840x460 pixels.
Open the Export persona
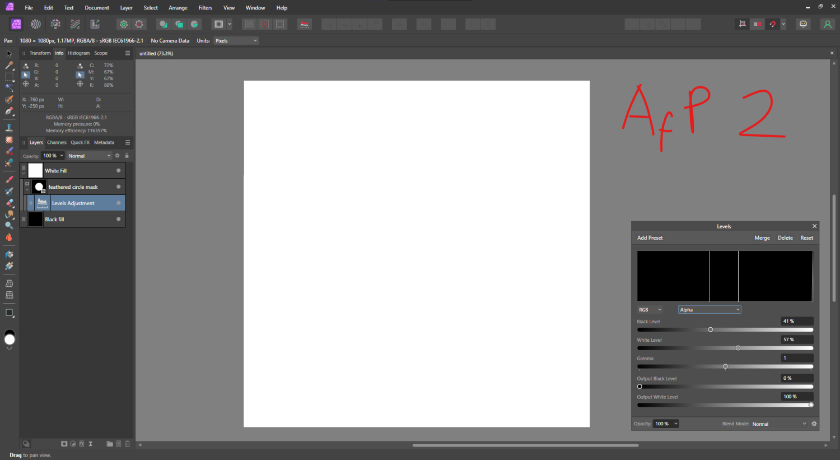click(x=95, y=24)
